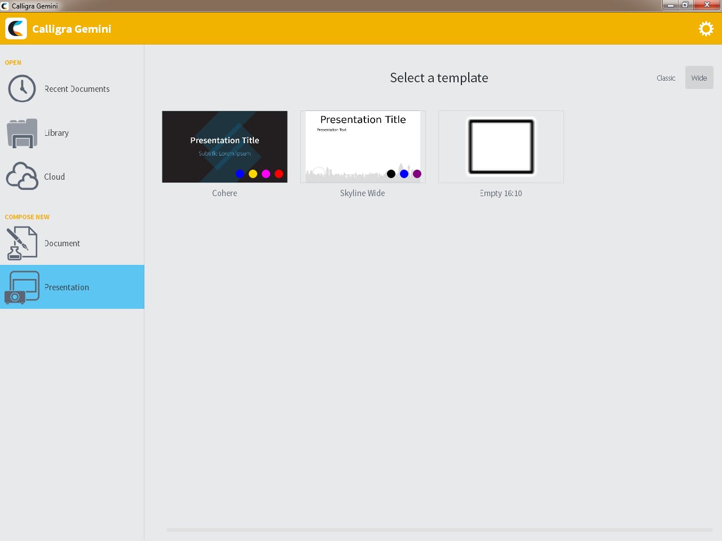The height and width of the screenshot is (541, 722).
Task: Open Recent Documents from the sidebar
Action: click(x=77, y=88)
